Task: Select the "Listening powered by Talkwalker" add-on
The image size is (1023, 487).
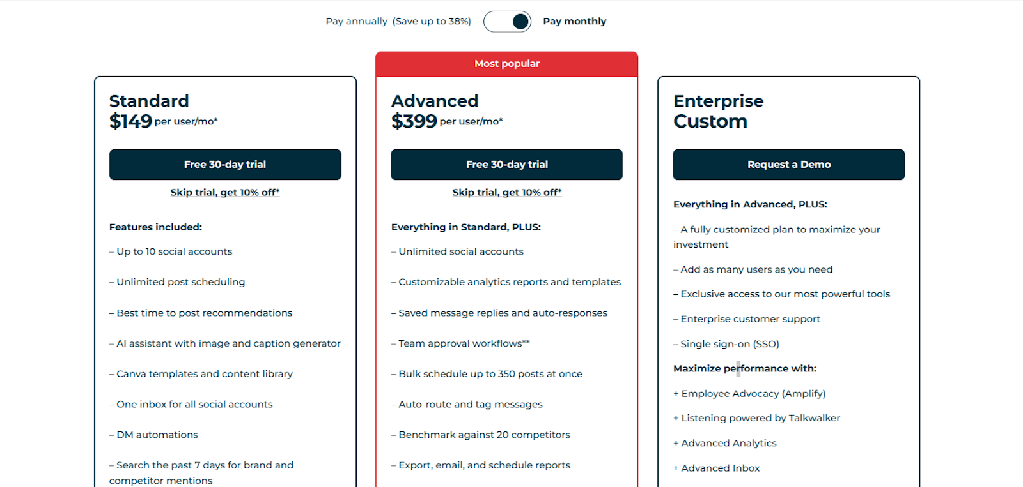Action: click(760, 418)
